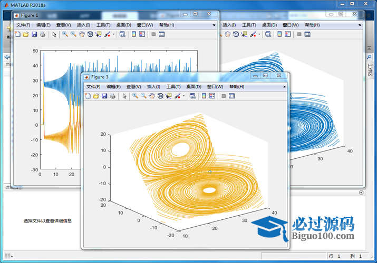
Task: Open Brush color dropdown arrow in Figure 3
Action: point(183,96)
